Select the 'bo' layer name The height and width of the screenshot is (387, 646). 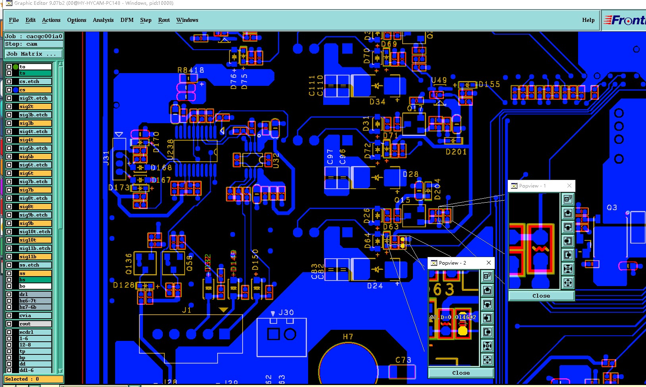[35, 286]
